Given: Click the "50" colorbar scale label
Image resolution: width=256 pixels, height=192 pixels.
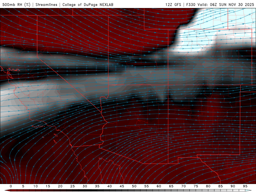Looking at the screenshot, I should pos(134,186).
